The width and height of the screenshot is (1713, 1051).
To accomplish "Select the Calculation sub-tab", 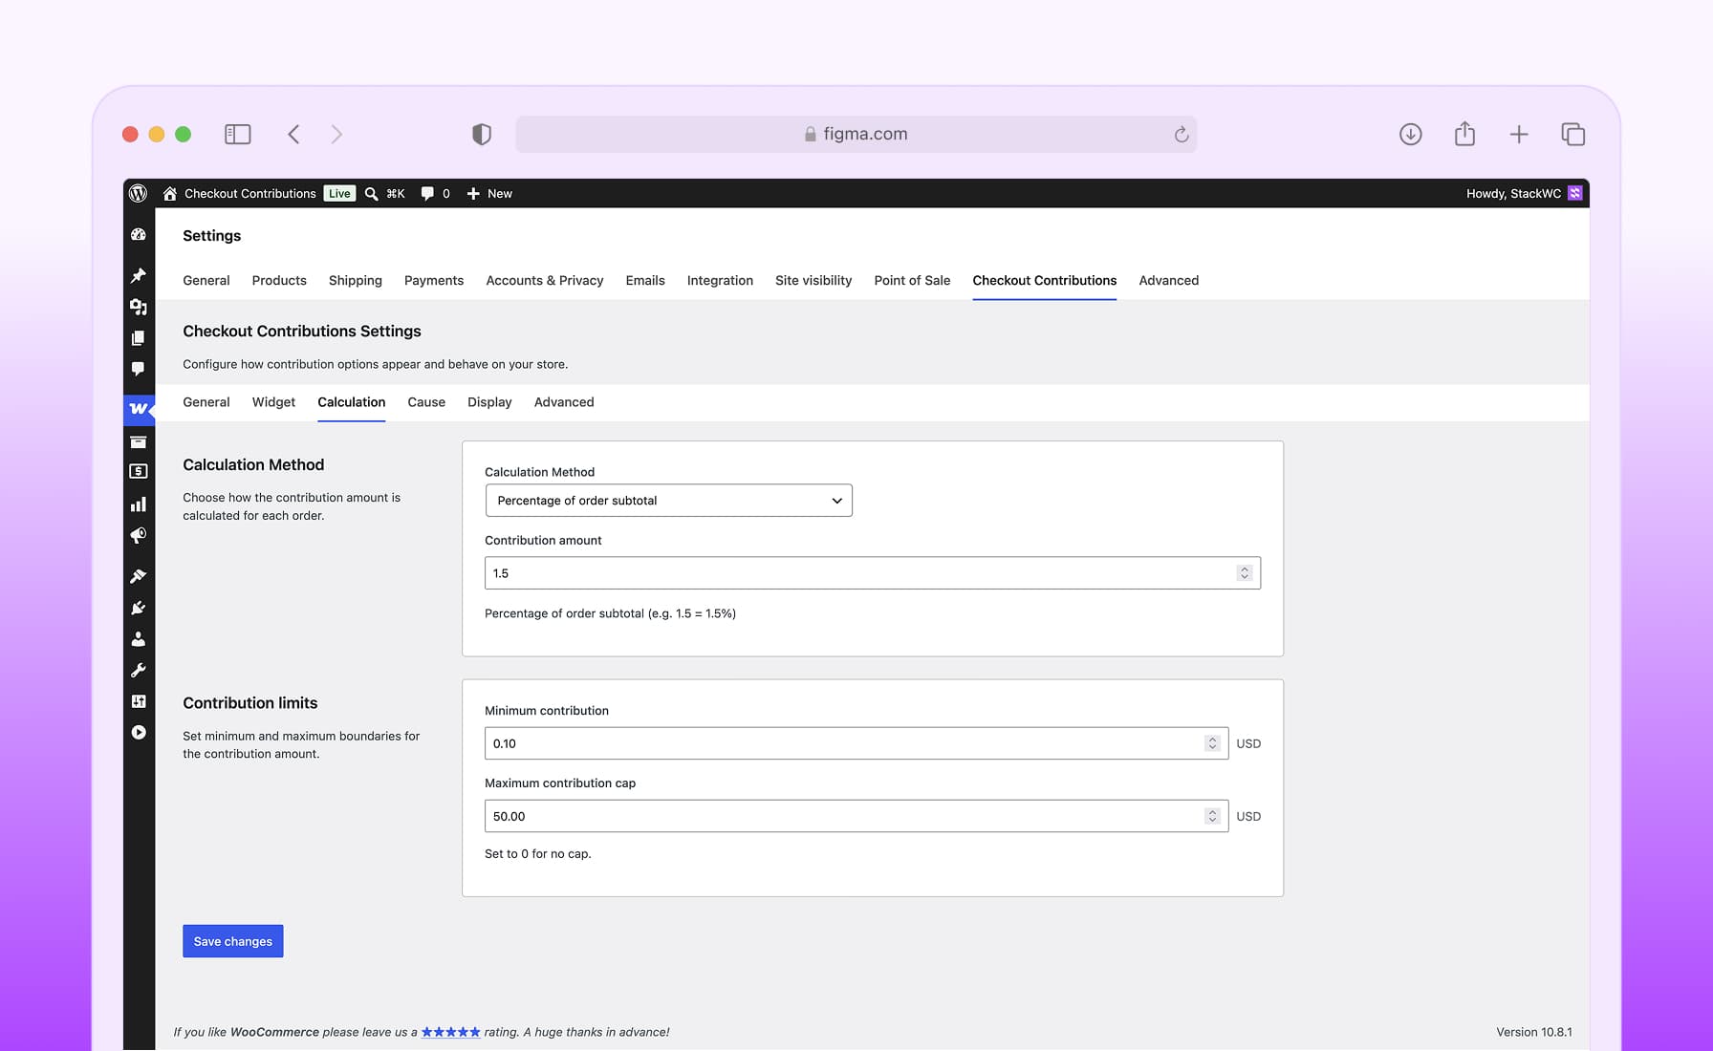I will [x=352, y=402].
